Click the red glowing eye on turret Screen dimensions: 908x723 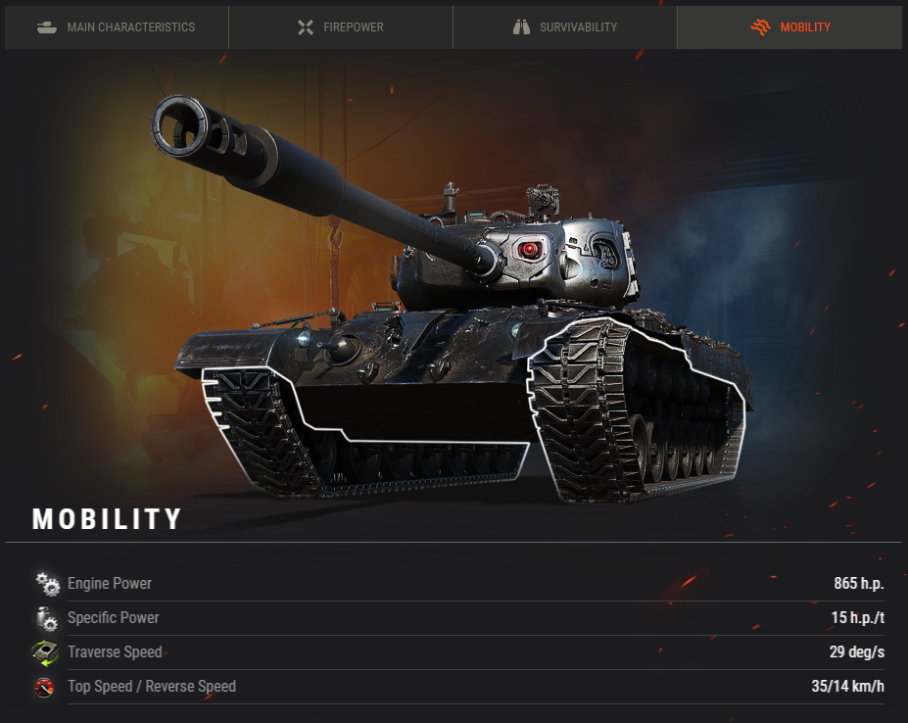tap(529, 250)
